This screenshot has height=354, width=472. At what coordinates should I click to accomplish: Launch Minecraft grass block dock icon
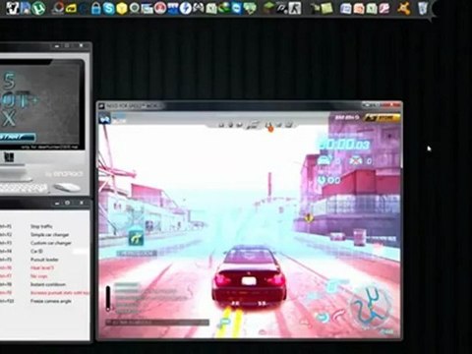coord(269,8)
